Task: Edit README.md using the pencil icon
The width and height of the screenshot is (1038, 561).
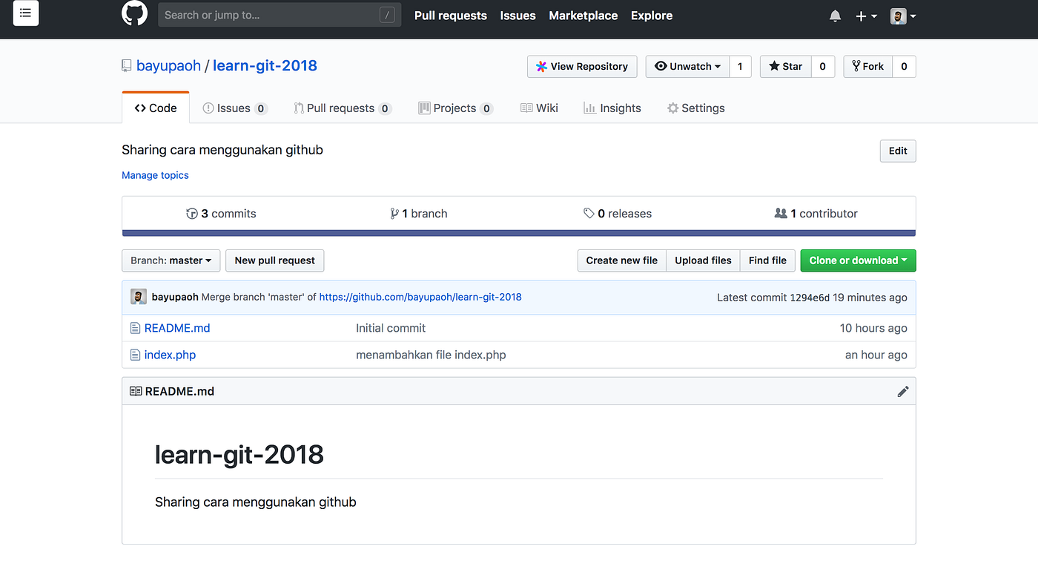Action: [903, 391]
